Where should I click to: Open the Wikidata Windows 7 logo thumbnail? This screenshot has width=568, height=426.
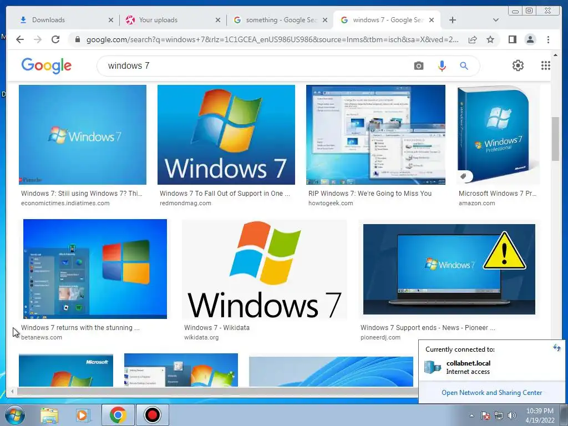tap(265, 270)
